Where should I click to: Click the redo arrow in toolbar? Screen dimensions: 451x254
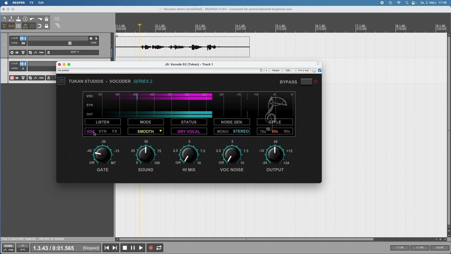[39, 19]
